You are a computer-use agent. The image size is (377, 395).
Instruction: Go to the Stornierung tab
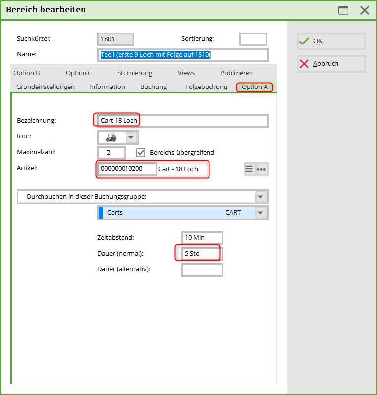click(134, 73)
